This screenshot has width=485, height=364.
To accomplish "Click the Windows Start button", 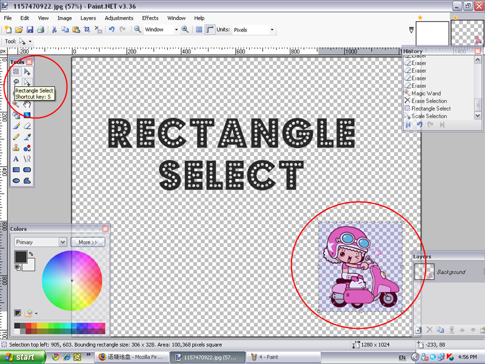I will click(18, 357).
